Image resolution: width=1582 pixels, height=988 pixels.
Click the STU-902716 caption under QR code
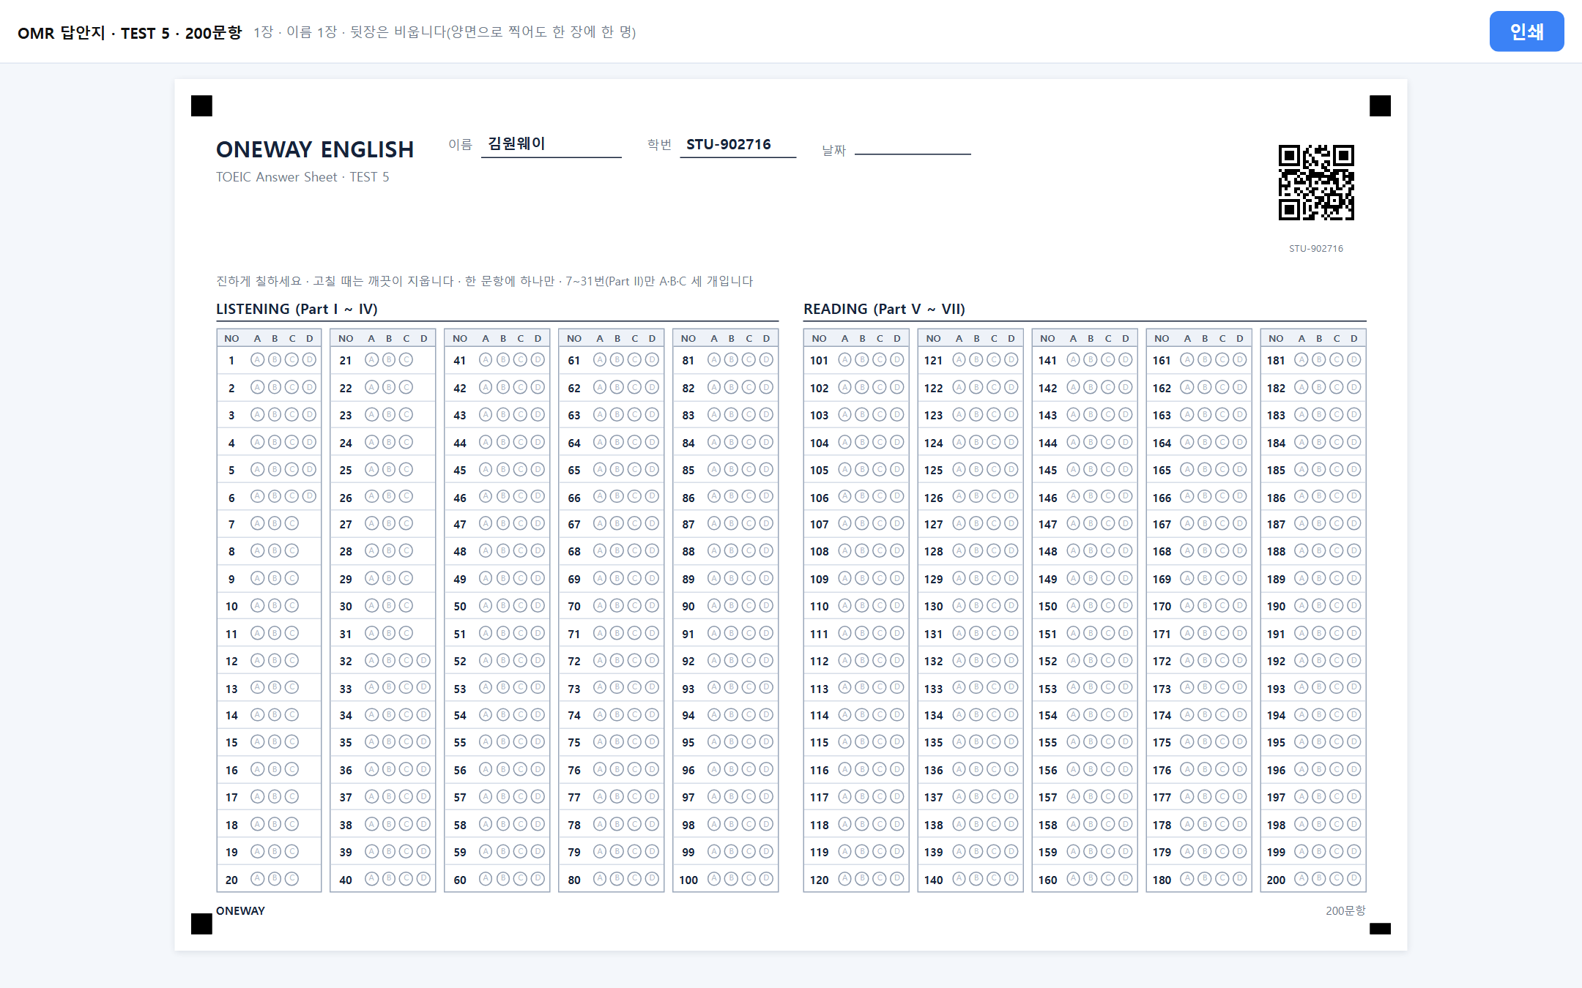coord(1316,248)
